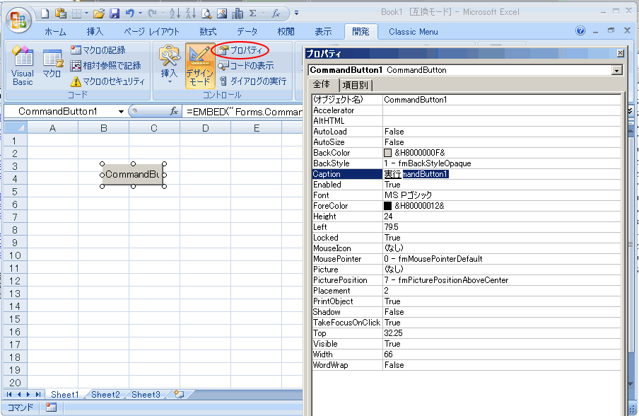The height and width of the screenshot is (416, 639).
Task: Toggle デザインモード (Design Mode)
Action: 199,66
